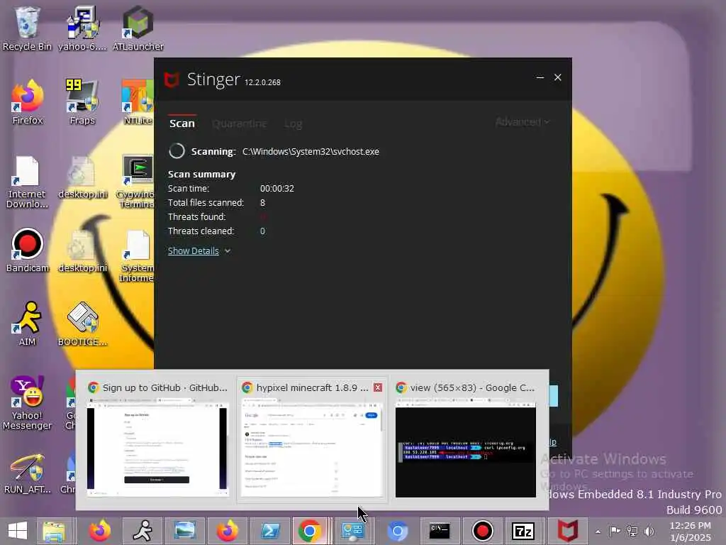Viewport: 726px width, 545px height.
Task: Open the second Firefox taskbar icon next to PowerShell
Action: click(x=228, y=531)
